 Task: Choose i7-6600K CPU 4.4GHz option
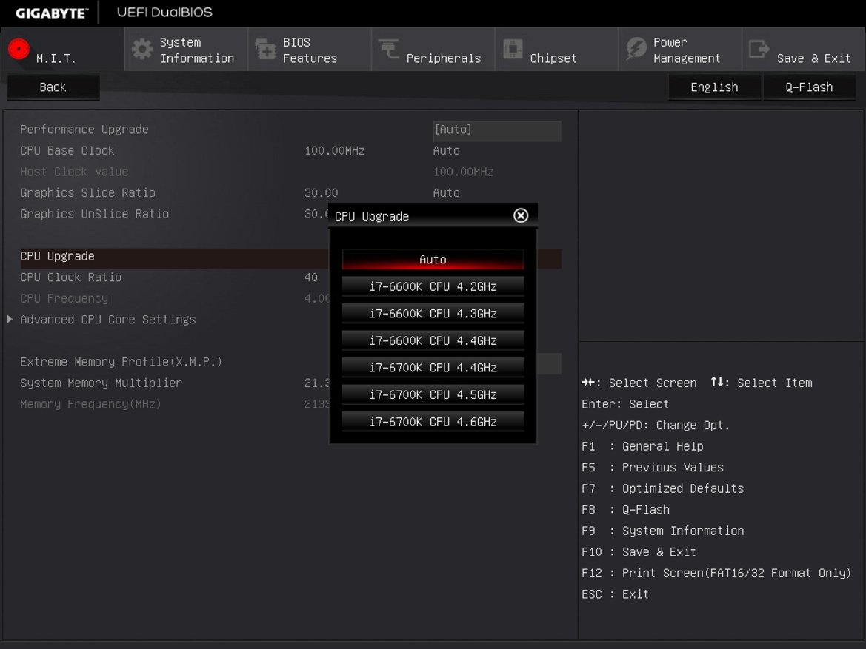pos(433,340)
